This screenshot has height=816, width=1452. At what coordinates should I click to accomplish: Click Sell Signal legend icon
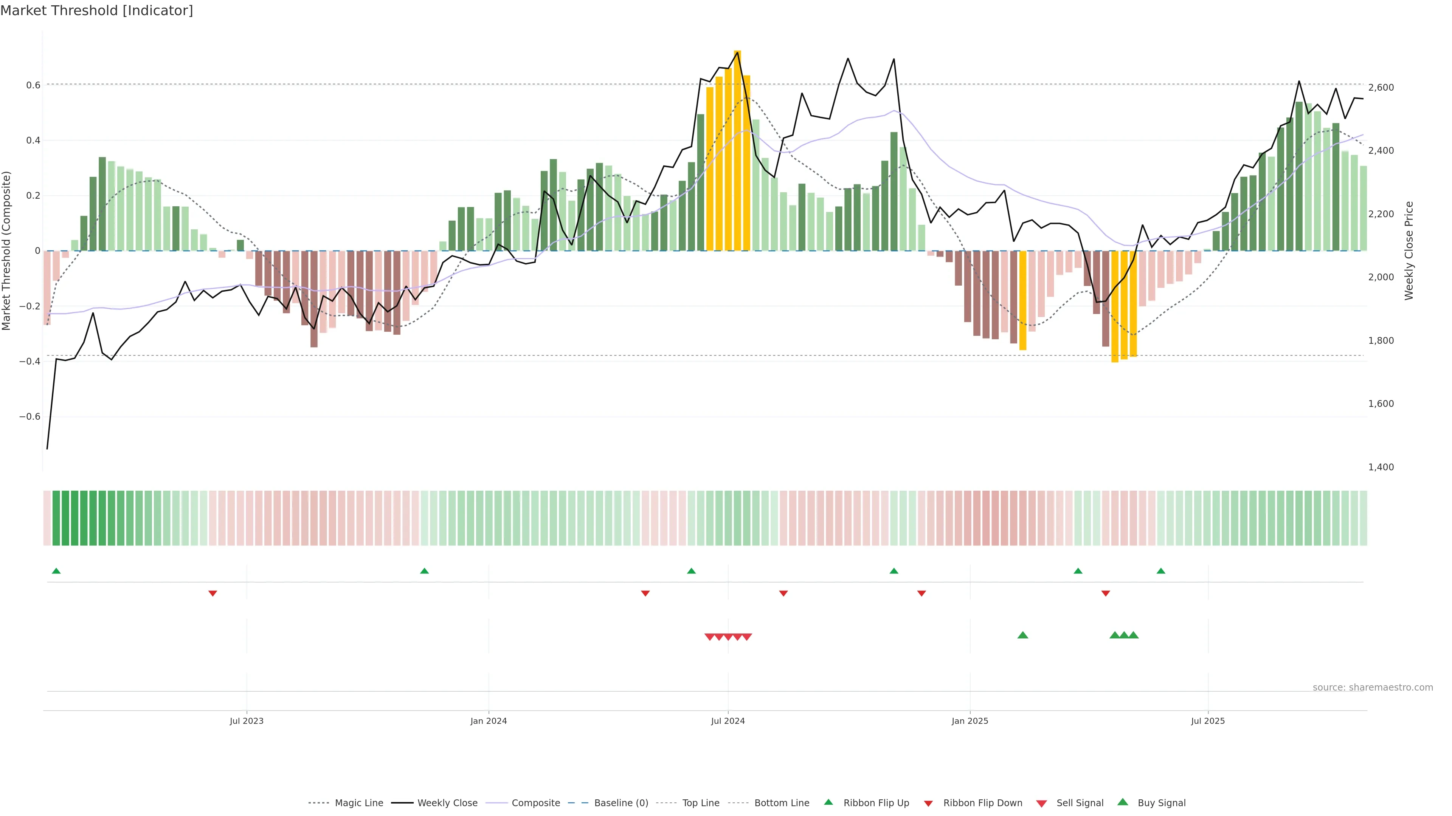point(1042,804)
